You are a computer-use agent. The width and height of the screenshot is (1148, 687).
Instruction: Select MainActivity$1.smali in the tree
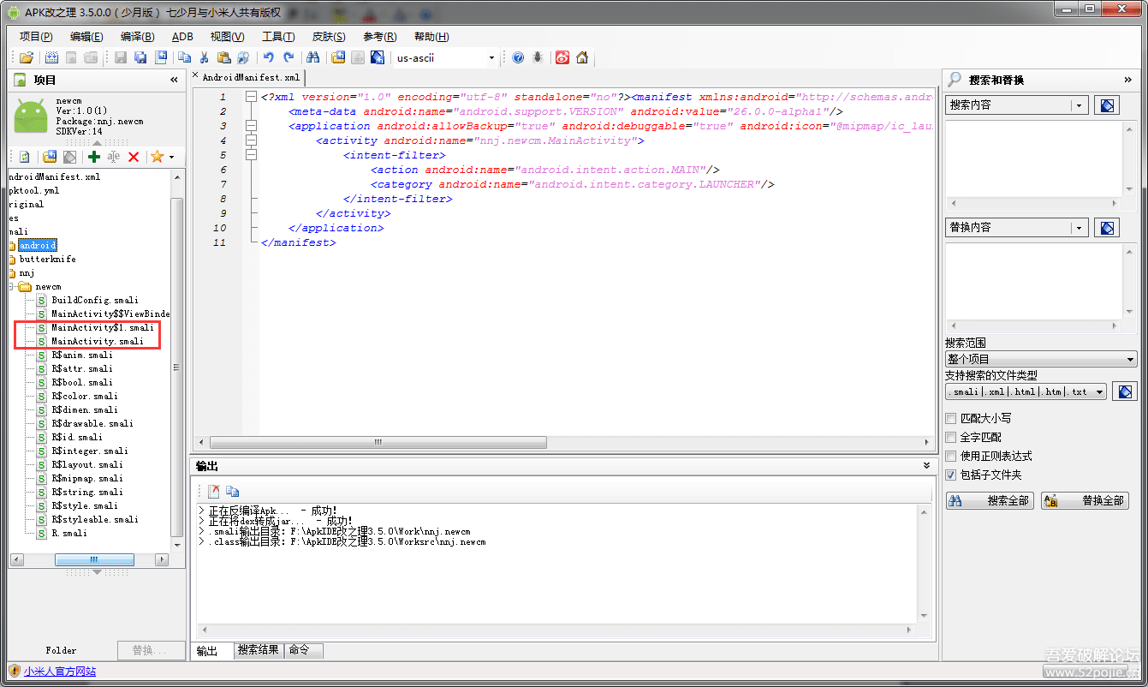tap(102, 327)
